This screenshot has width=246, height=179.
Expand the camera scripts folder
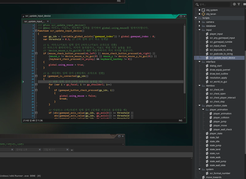point(199,22)
